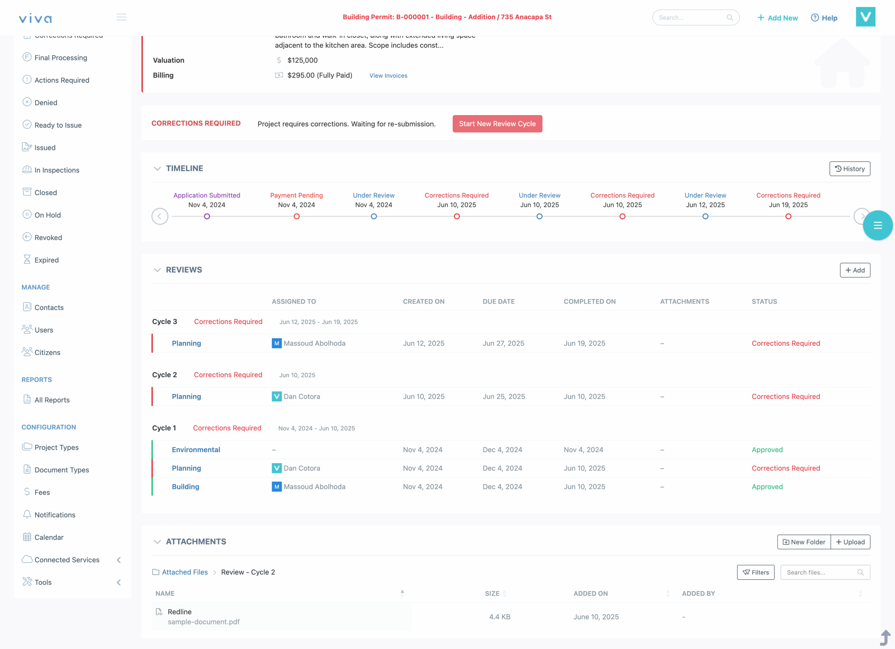Click the search magnifier in file search
This screenshot has height=649, width=895.
click(860, 572)
